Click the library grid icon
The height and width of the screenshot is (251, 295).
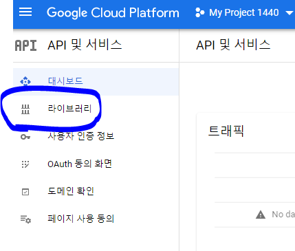25,109
